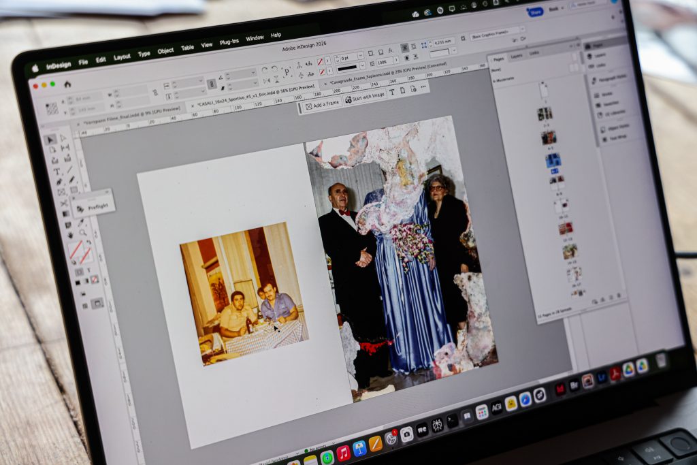The width and height of the screenshot is (697, 465).
Task: Select the Zoom magnifier tool
Action: (x=82, y=233)
